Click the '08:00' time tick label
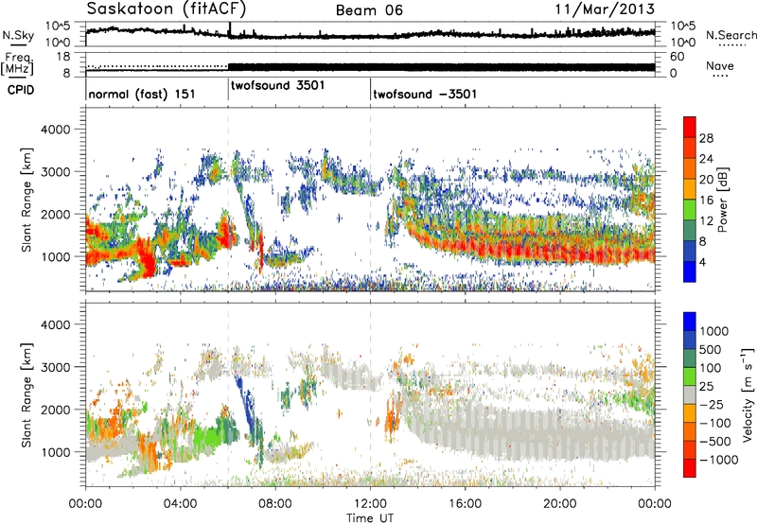 click(275, 504)
